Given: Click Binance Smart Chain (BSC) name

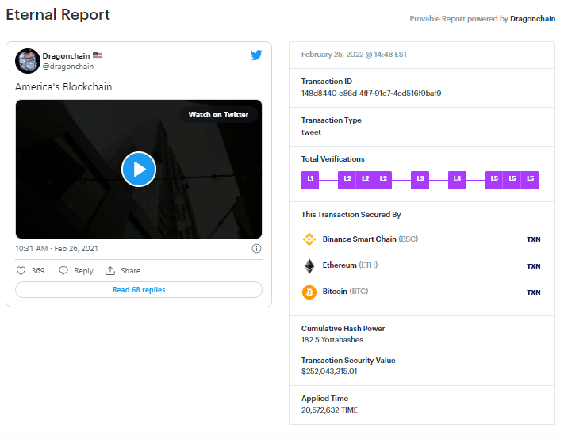Looking at the screenshot, I should tap(370, 239).
